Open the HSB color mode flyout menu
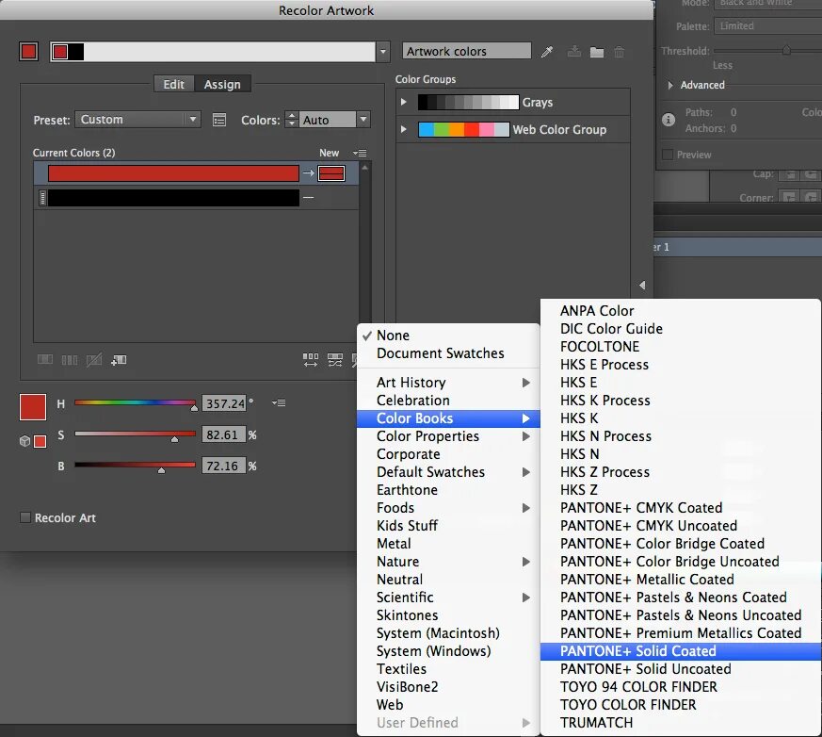This screenshot has width=822, height=737. coord(279,402)
